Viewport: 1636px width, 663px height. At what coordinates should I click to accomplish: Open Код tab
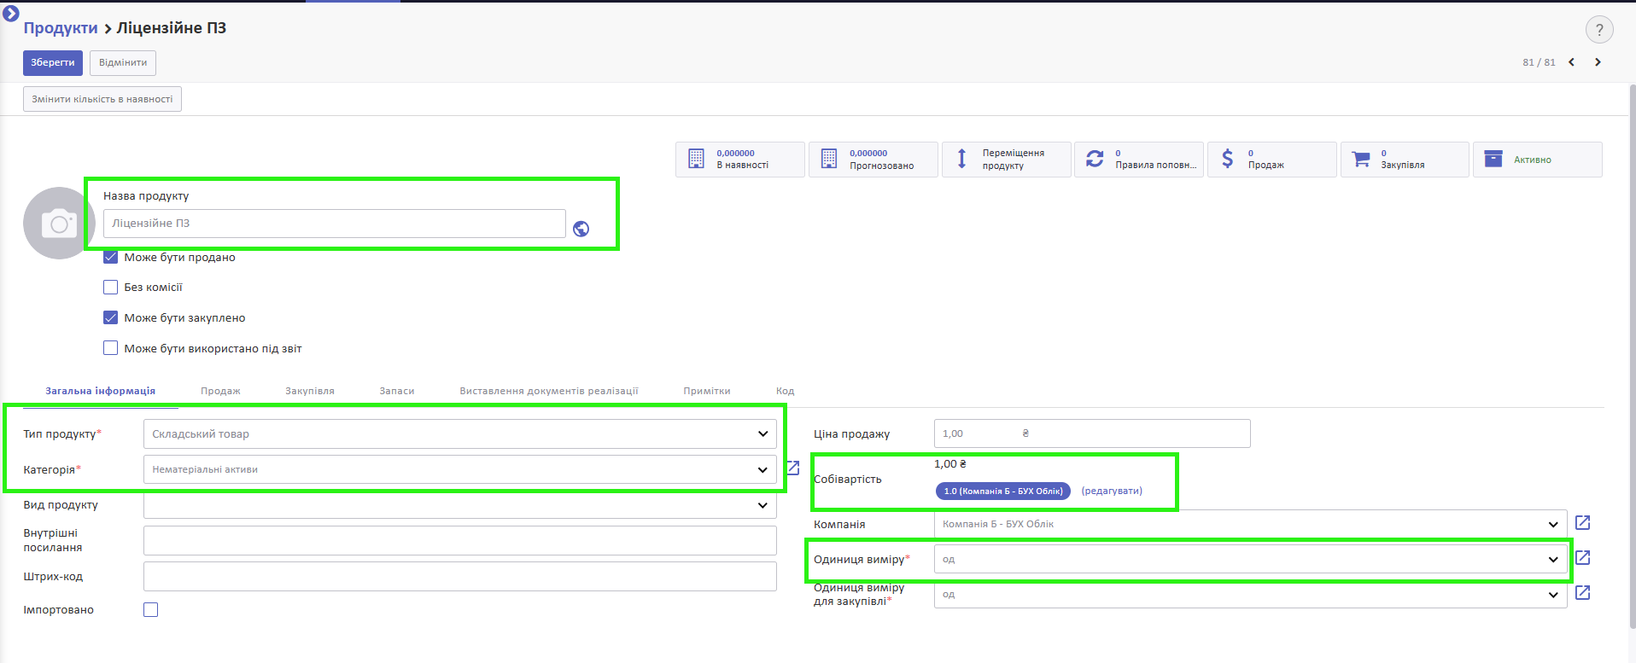(x=786, y=391)
